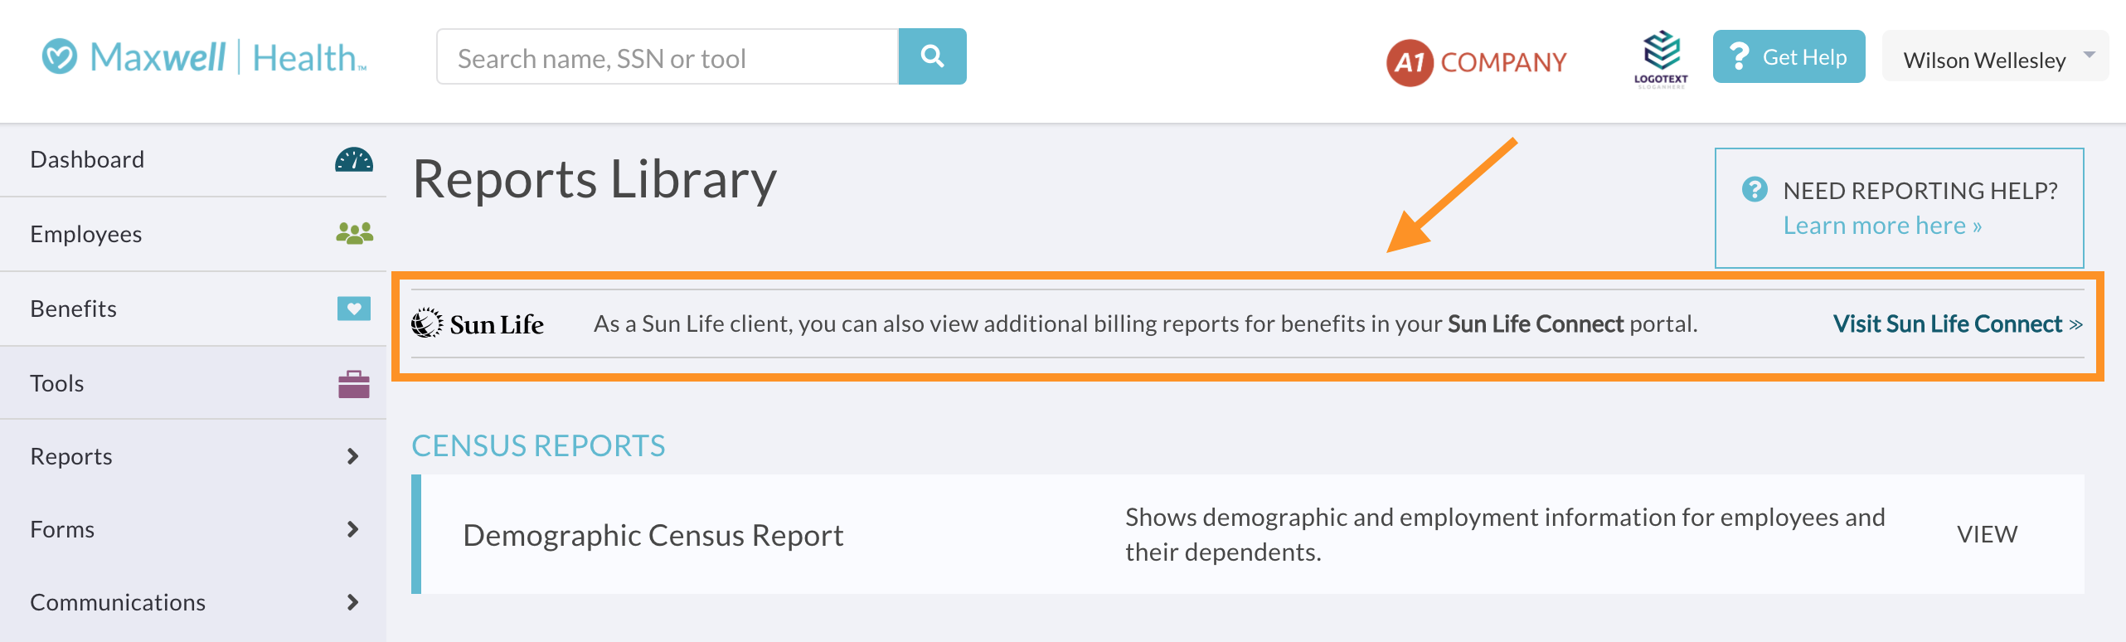Expand the Communications sidebar section
This screenshot has height=642, width=2126.
click(352, 602)
